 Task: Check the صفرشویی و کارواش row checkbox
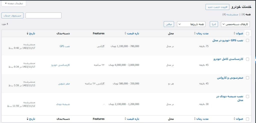click(x=247, y=78)
